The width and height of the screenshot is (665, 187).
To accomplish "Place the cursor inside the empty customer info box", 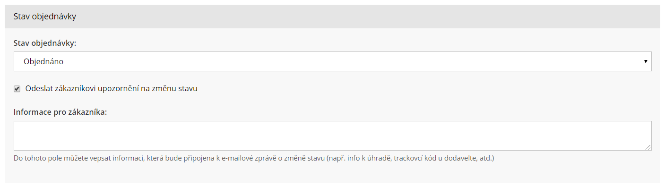I will click(x=332, y=136).
